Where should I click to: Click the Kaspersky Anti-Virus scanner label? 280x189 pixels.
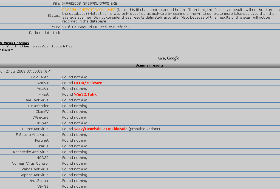(31, 152)
